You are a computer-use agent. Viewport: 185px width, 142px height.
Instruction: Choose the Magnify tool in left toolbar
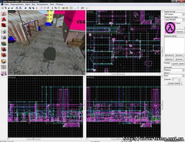(4, 19)
